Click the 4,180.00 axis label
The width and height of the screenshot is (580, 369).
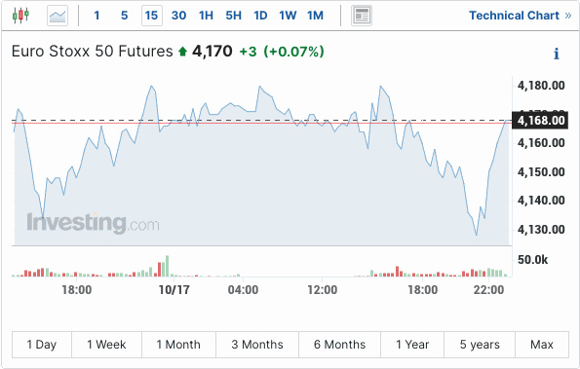[541, 86]
